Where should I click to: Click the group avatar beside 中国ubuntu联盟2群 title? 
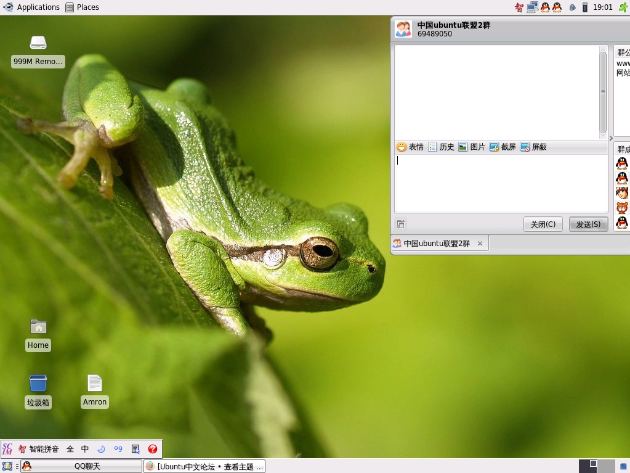coord(403,29)
